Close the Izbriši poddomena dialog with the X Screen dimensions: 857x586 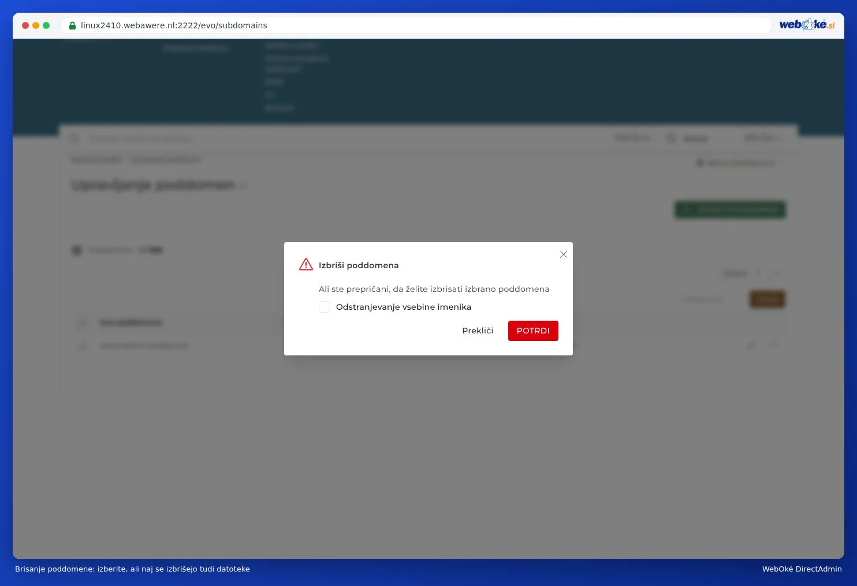[x=564, y=254]
